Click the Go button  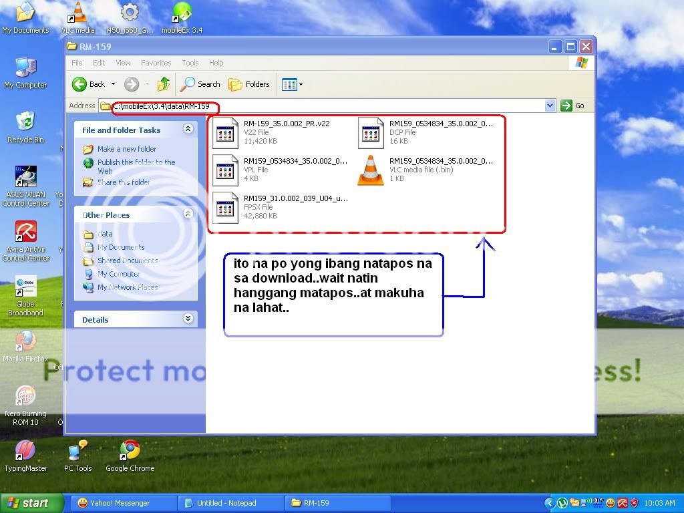point(573,106)
